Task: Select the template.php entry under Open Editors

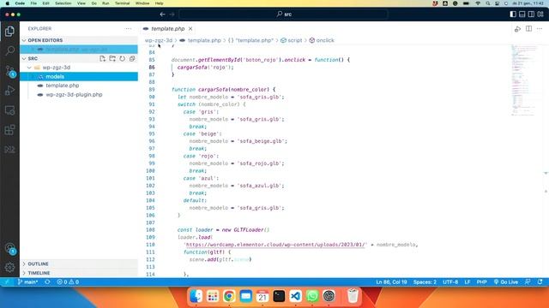Action: coord(79,50)
